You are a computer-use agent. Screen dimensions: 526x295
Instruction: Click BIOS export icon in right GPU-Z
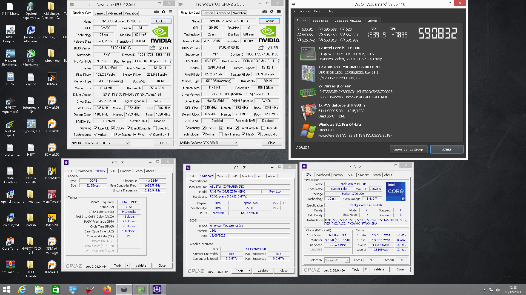(261, 48)
